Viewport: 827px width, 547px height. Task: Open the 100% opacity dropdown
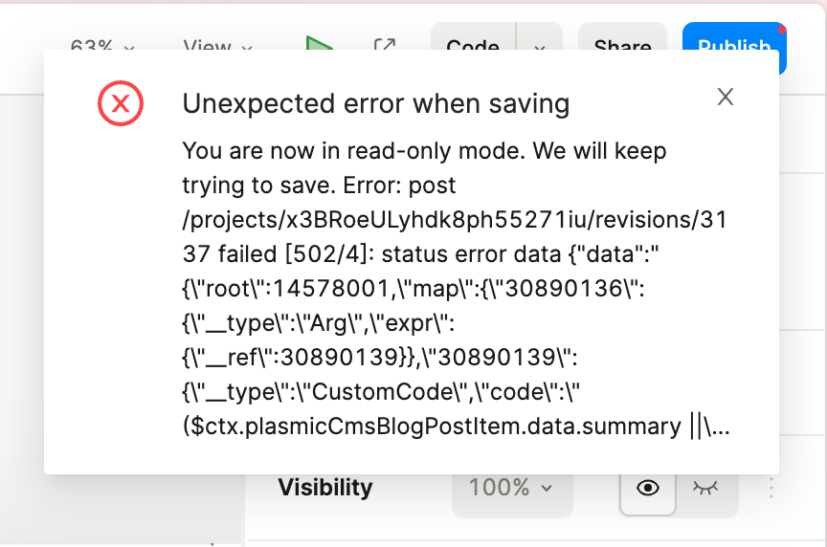click(x=511, y=488)
